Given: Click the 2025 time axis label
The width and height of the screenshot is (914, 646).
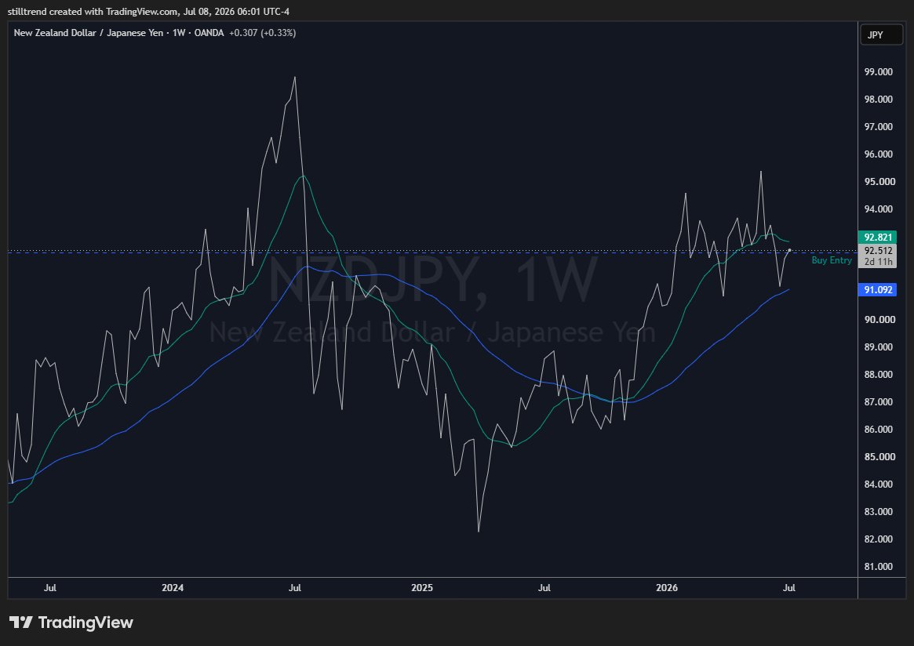Looking at the screenshot, I should pos(422,587).
